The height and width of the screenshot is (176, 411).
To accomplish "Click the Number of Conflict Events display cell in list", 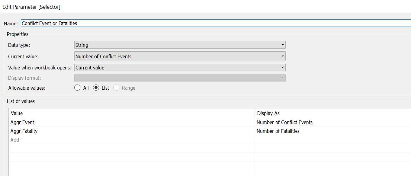I will pyautogui.click(x=284, y=122).
